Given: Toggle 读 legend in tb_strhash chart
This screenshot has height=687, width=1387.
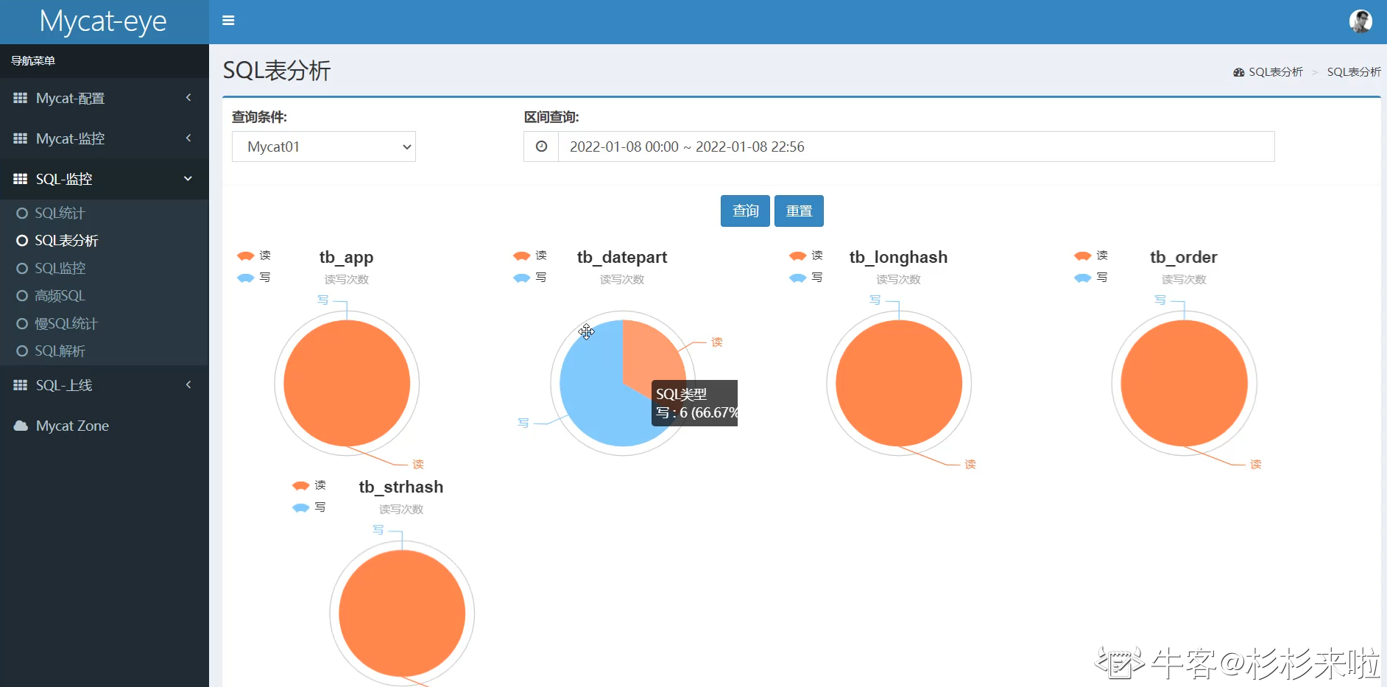Looking at the screenshot, I should tap(309, 485).
